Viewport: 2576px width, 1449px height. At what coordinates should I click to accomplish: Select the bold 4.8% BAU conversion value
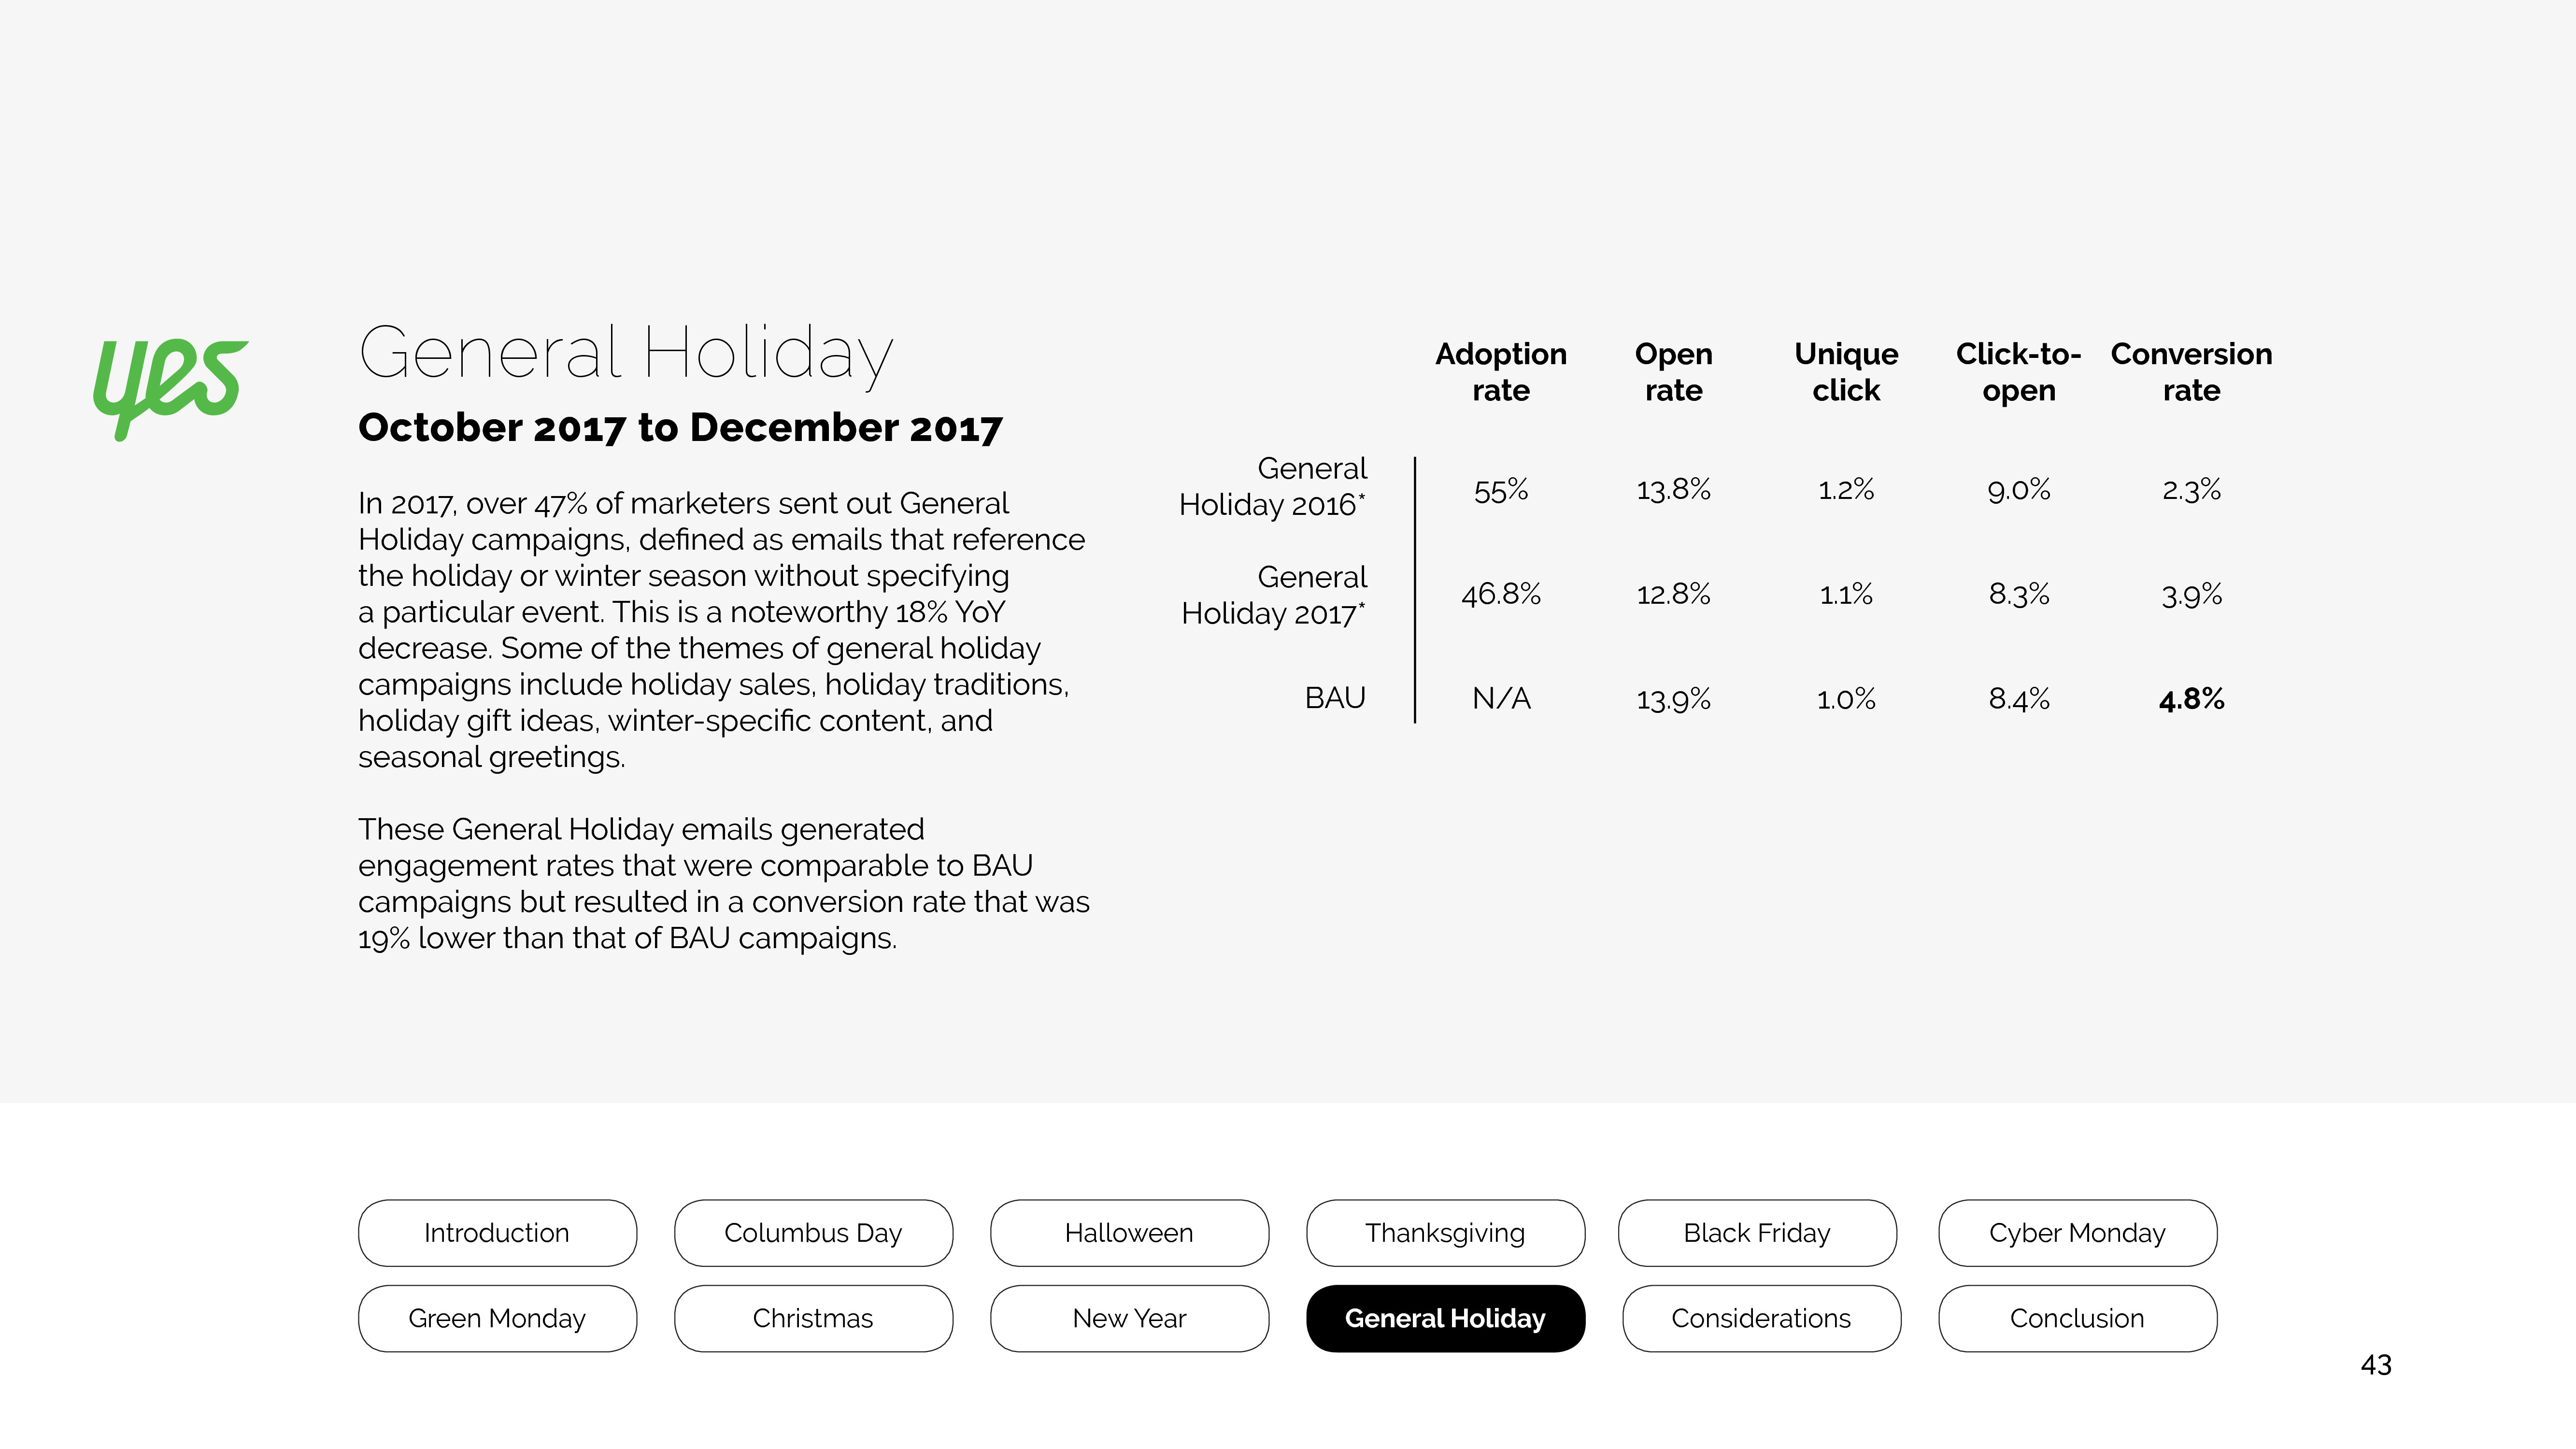[x=2191, y=698]
